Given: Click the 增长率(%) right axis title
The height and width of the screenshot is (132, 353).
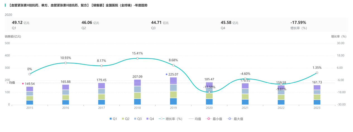Looking at the screenshot, I should pos(339,36).
